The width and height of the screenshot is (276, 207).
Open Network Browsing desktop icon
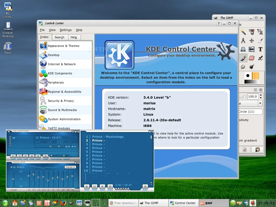click(x=8, y=30)
